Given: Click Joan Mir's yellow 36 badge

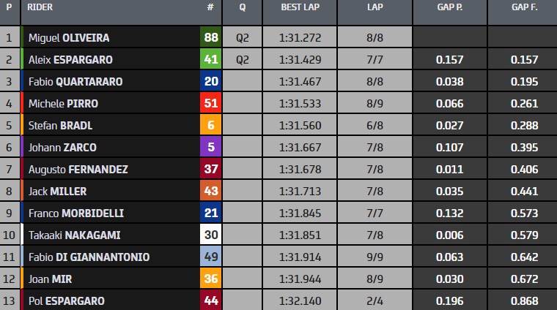Looking at the screenshot, I should pyautogui.click(x=210, y=279).
